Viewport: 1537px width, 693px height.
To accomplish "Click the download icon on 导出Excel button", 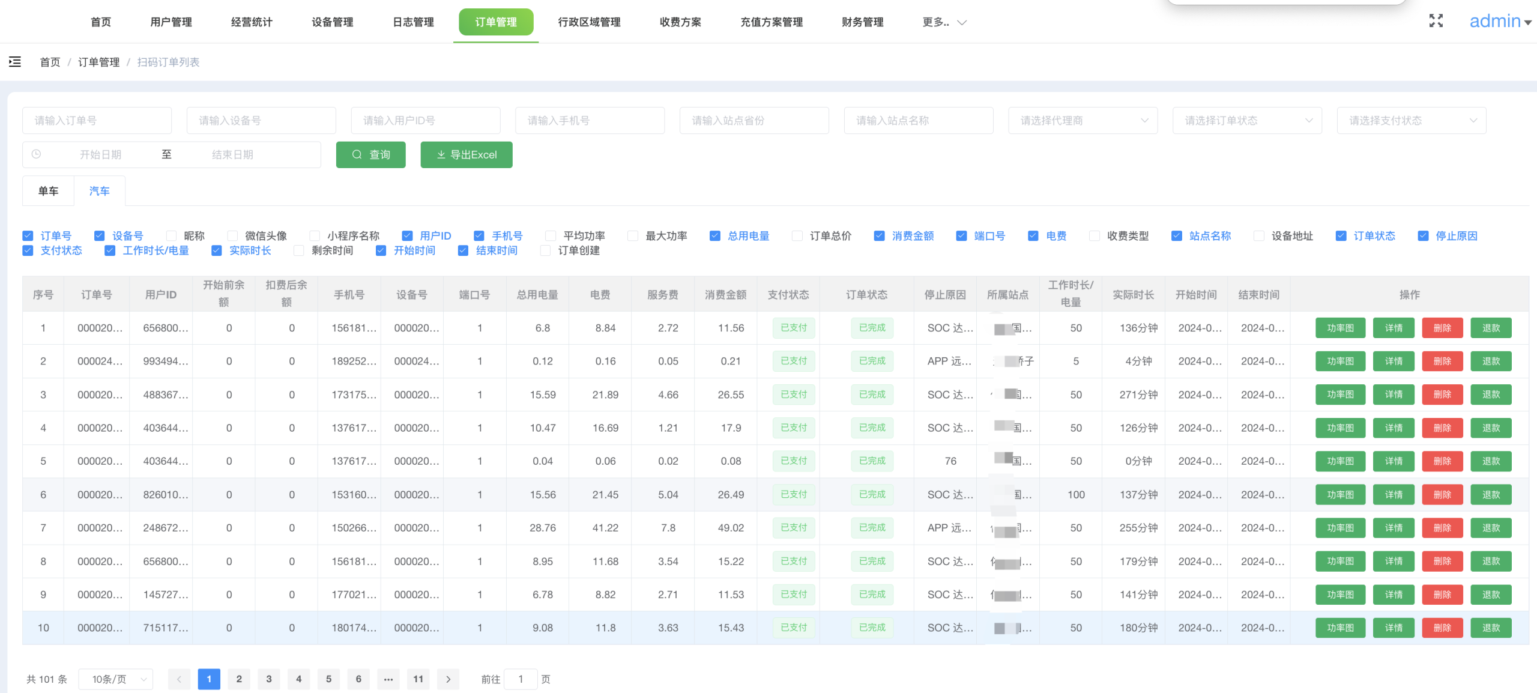I will (x=441, y=154).
